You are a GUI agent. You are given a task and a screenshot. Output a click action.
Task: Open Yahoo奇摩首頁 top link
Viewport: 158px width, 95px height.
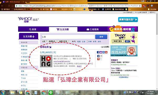(x=127, y=12)
